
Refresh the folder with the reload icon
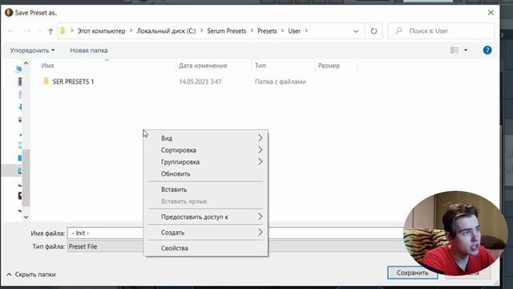coord(374,31)
